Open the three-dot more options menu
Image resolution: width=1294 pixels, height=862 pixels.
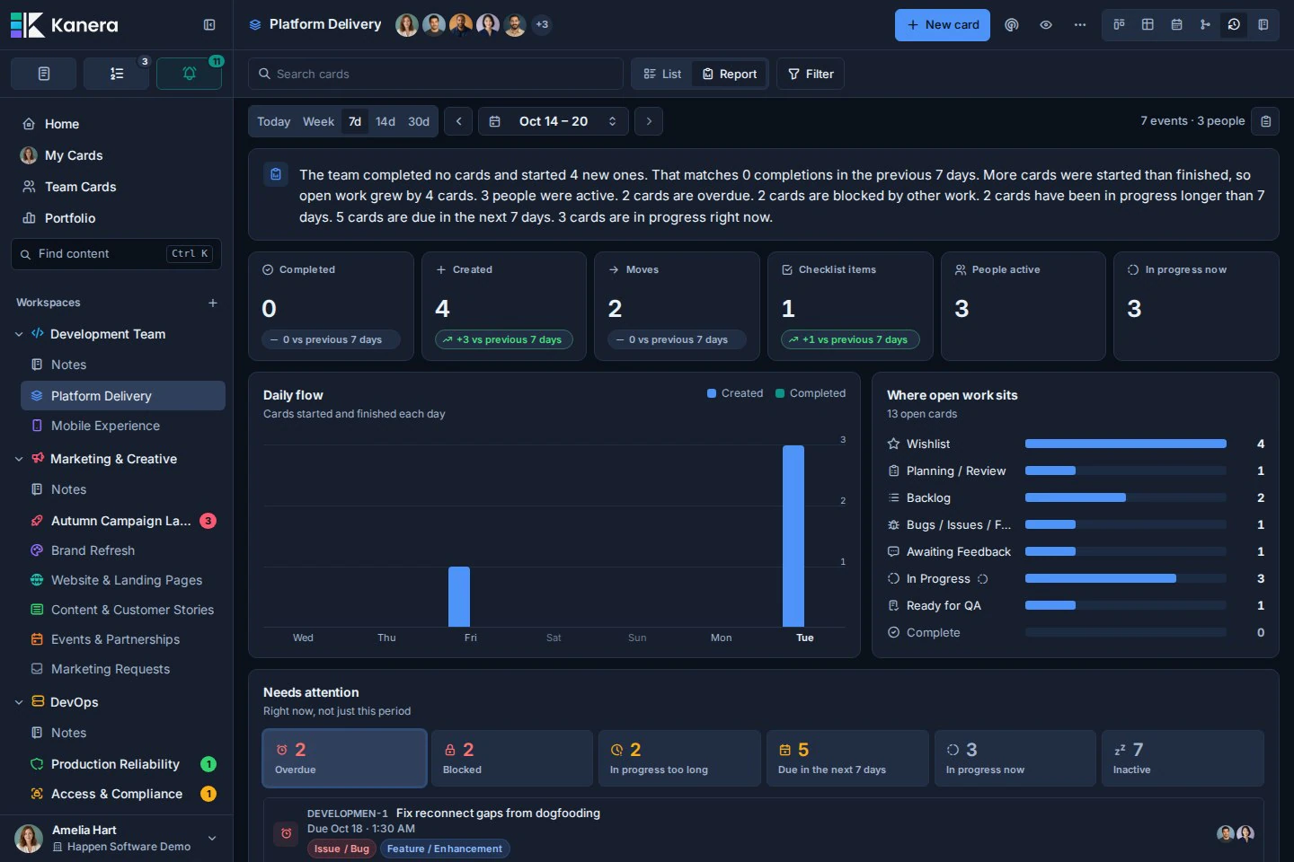point(1080,25)
